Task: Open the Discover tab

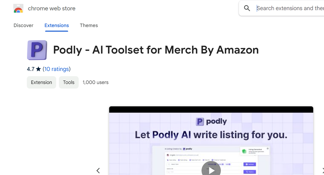Action: [23, 25]
